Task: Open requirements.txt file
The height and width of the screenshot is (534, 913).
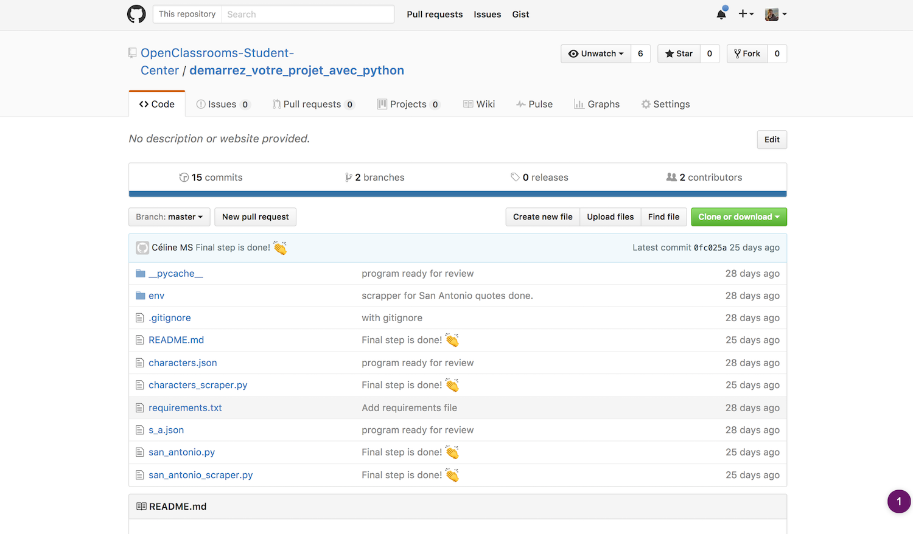Action: (185, 408)
